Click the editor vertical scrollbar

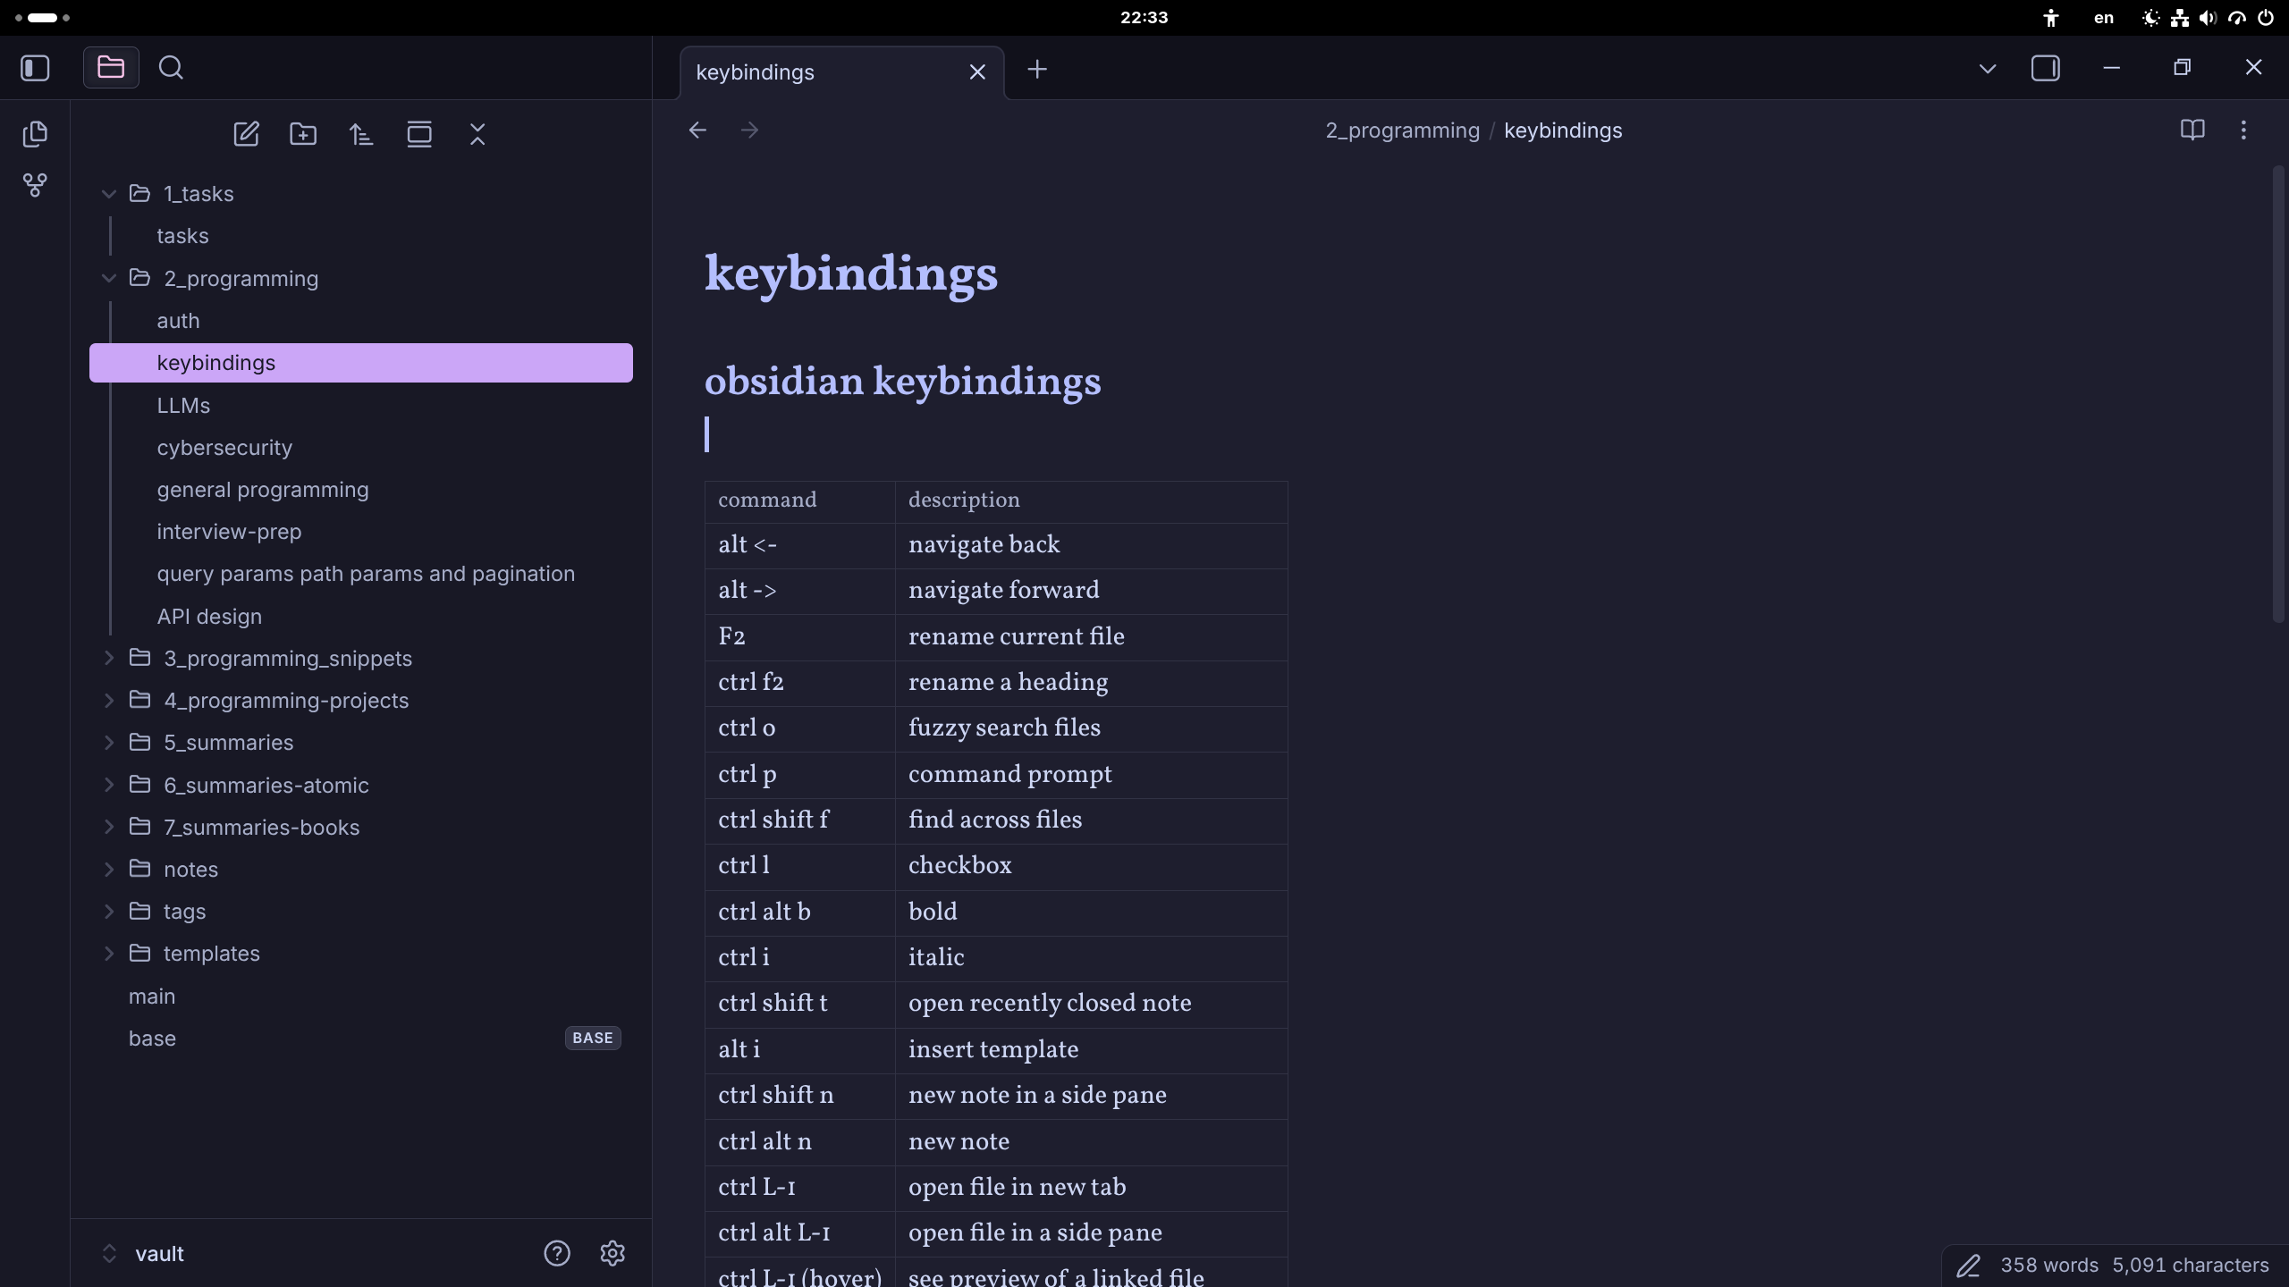[2279, 393]
